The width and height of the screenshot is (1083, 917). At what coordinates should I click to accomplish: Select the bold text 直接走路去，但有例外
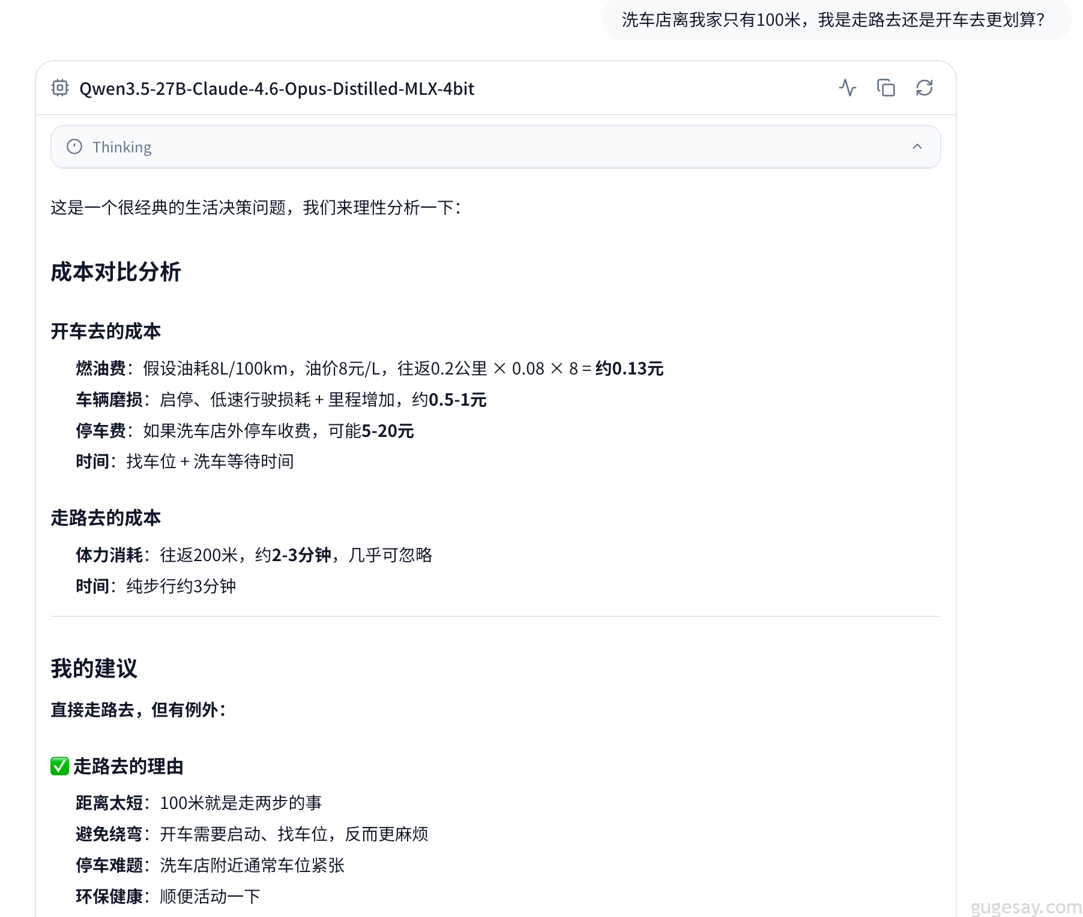coord(139,710)
